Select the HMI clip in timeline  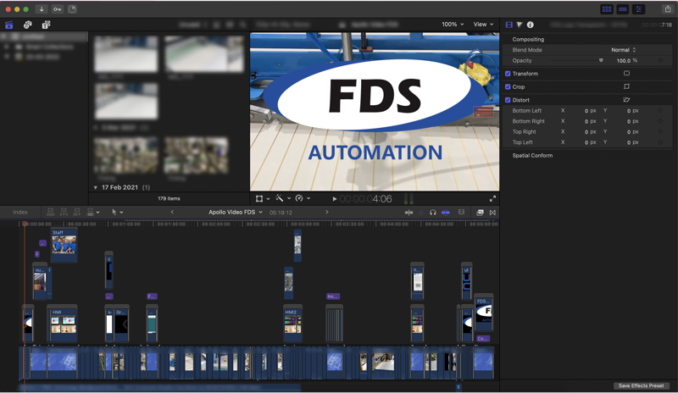[64, 324]
